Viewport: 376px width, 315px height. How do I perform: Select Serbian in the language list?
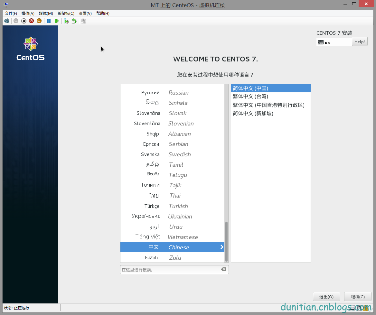pos(172,144)
